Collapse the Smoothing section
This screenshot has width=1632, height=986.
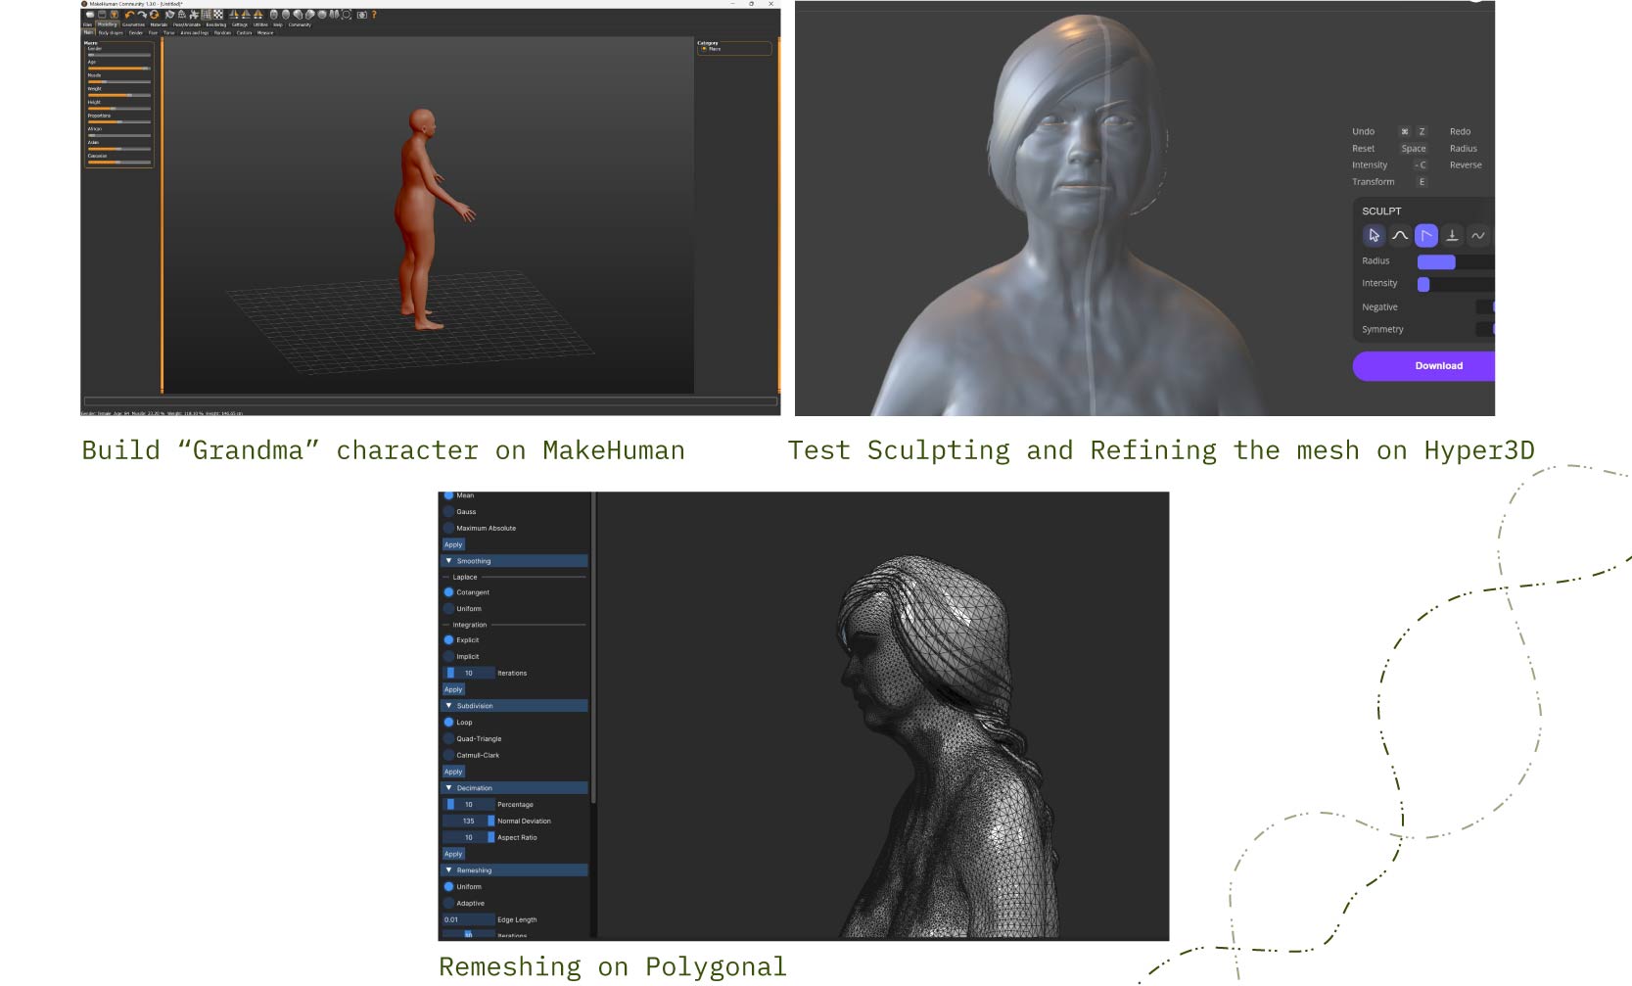[449, 561]
